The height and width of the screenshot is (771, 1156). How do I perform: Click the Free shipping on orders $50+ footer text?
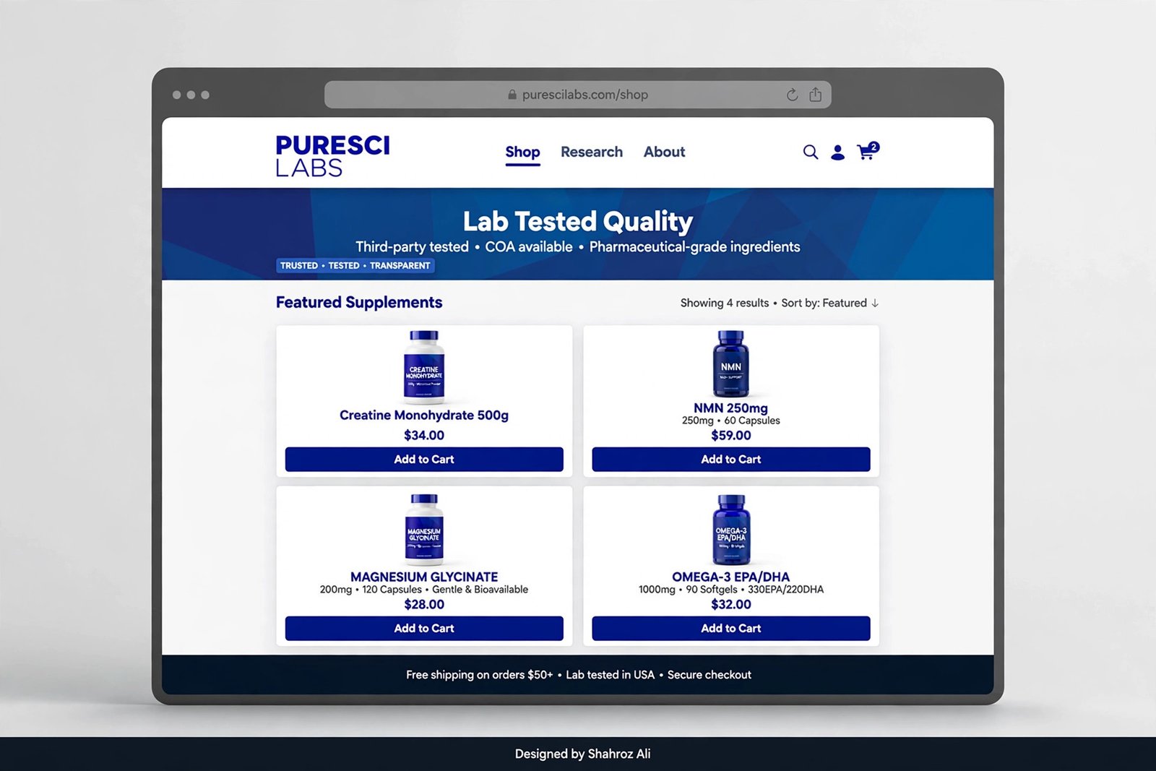click(x=479, y=675)
